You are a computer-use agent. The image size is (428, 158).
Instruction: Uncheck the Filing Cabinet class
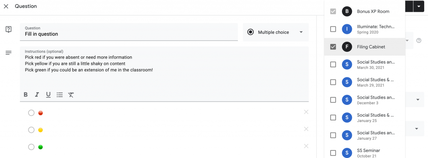(x=333, y=47)
